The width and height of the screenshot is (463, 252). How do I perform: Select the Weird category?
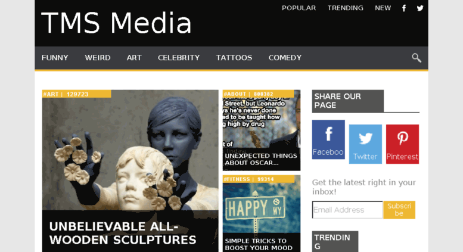[98, 58]
